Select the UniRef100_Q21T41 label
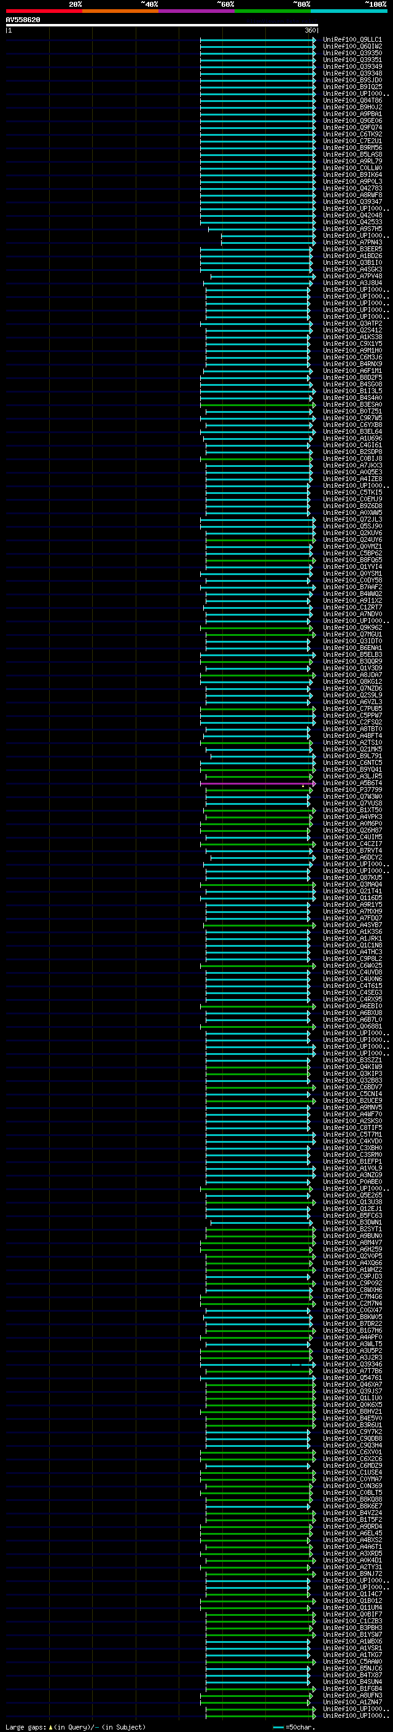The width and height of the screenshot is (393, 1732). 352,891
